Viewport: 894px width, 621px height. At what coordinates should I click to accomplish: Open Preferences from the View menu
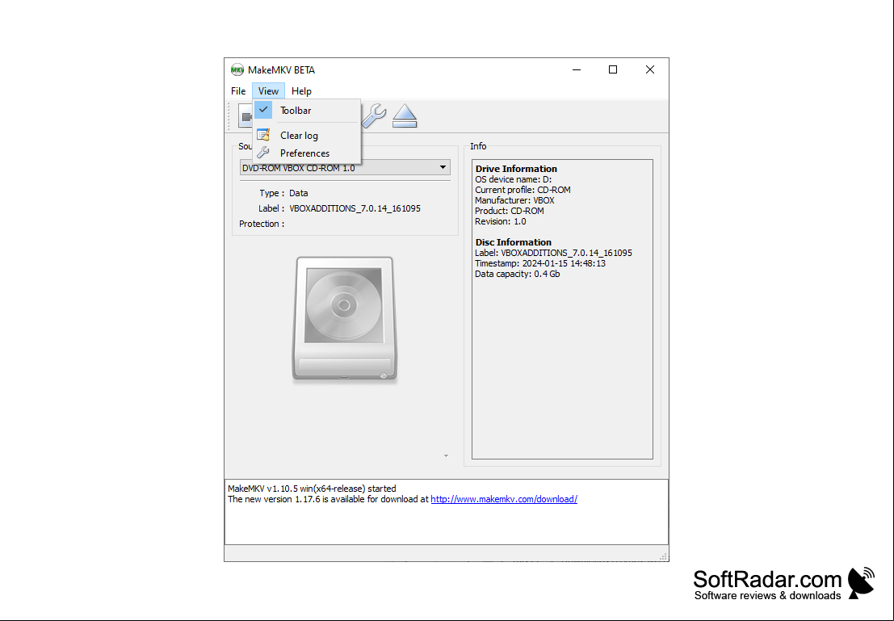point(307,153)
